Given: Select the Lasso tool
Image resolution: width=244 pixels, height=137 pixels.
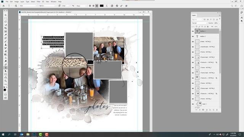Looking at the screenshot, I should 6,22.
